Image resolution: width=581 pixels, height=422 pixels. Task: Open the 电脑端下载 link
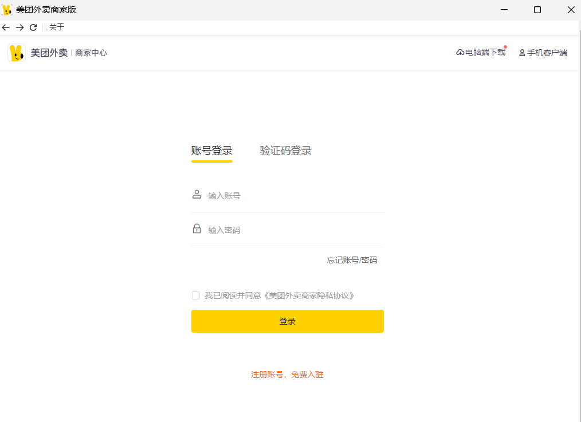(481, 53)
